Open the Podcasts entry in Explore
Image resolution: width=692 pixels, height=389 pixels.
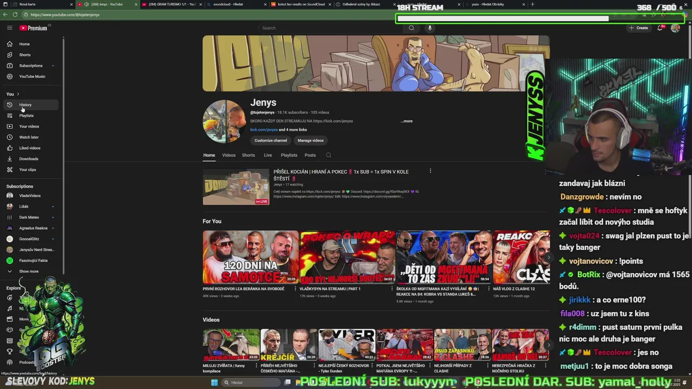point(26,362)
